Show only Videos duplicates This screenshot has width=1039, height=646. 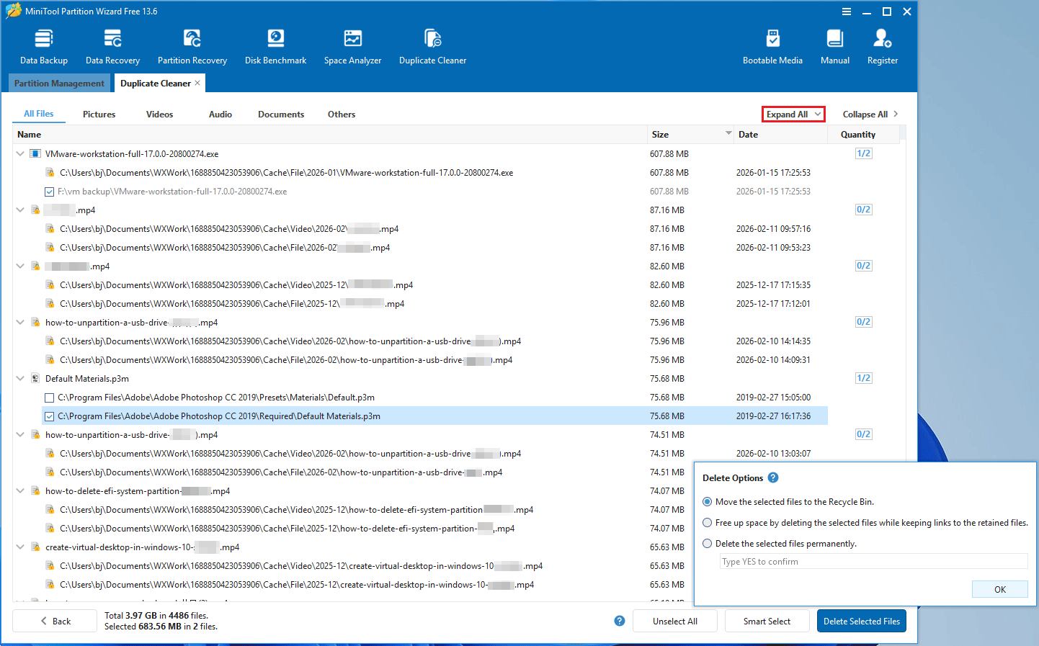(159, 114)
